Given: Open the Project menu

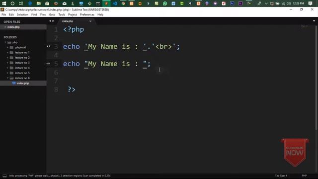Looking at the screenshot, I should 73,14.
